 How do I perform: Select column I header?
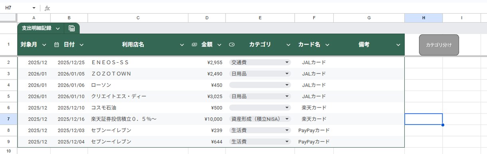(x=461, y=18)
